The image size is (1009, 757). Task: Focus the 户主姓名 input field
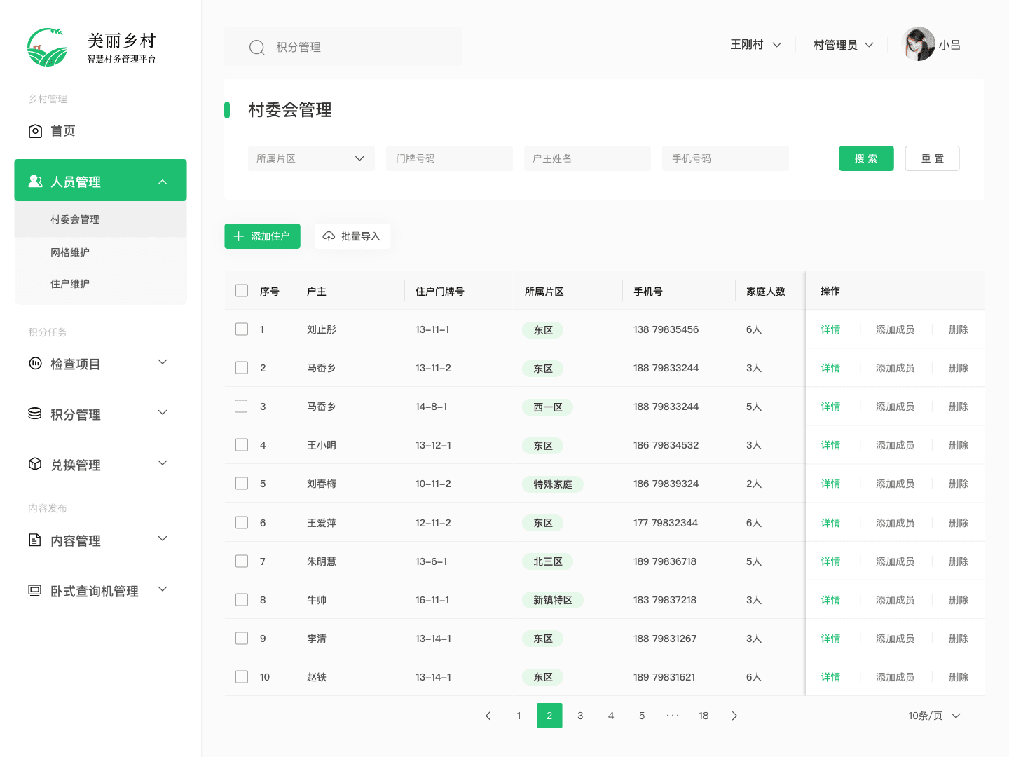click(587, 158)
